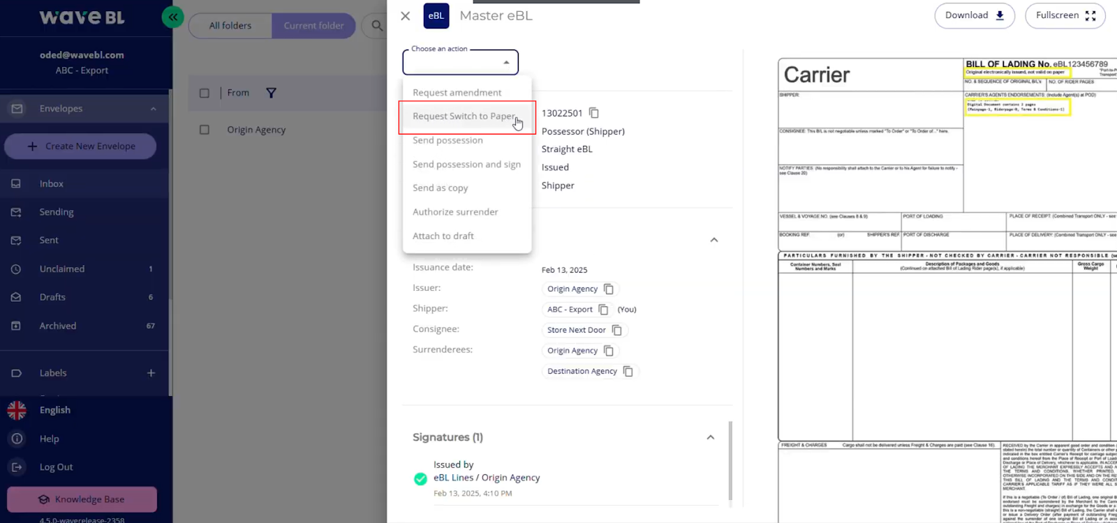Click the Labels tag icon
Screen dimensions: 1117x523
(17, 373)
